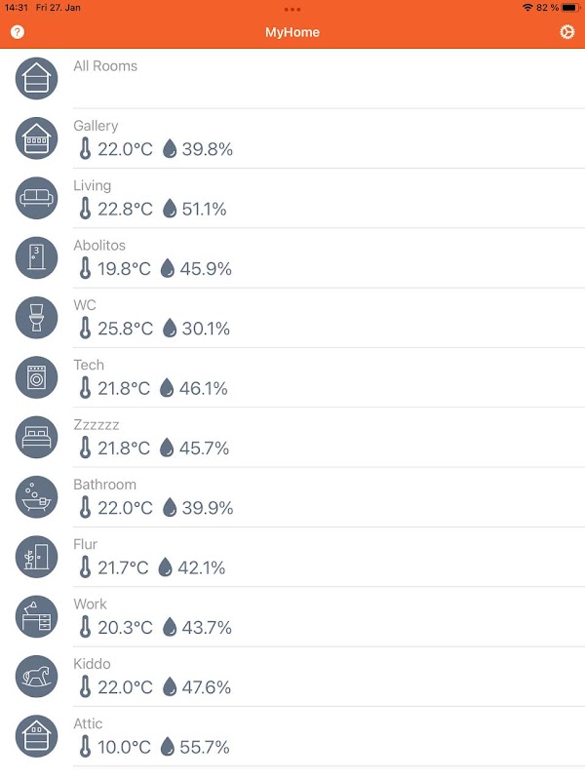
Task: Tap the MyHome title in header
Action: point(292,32)
